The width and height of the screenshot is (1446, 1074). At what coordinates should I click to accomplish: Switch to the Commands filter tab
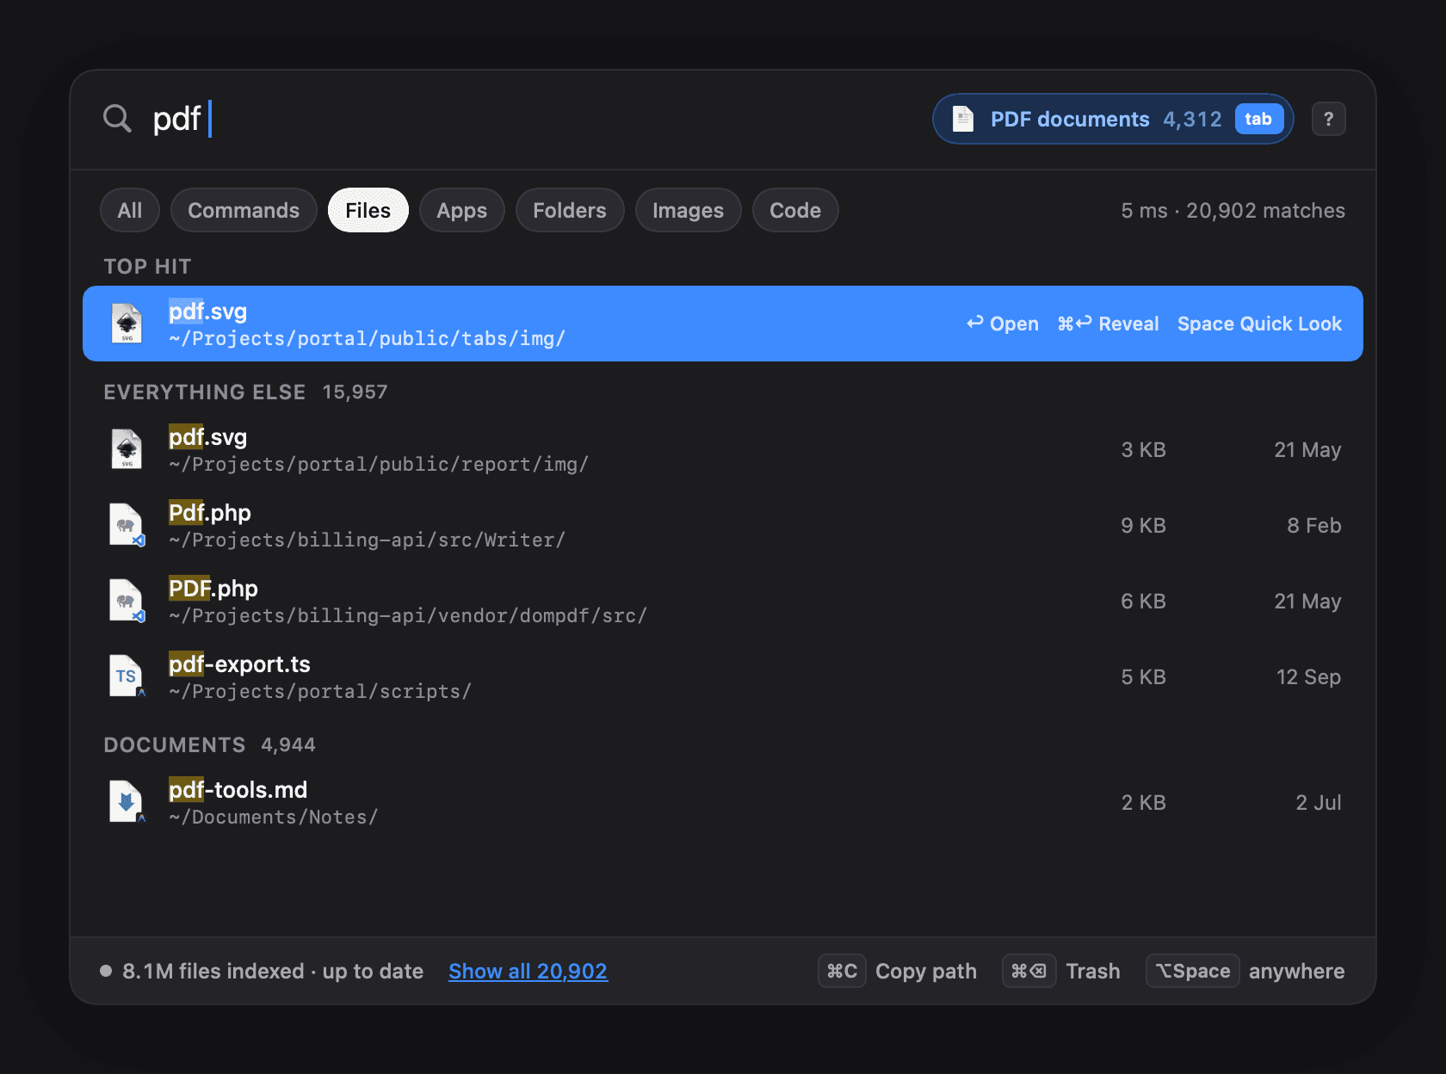(244, 210)
